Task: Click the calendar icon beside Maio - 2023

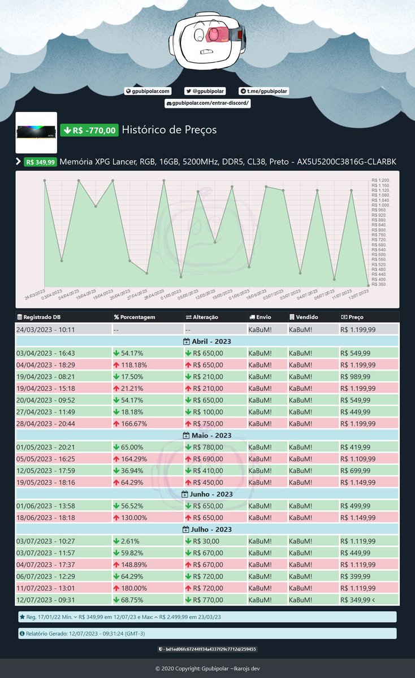Action: pyautogui.click(x=187, y=436)
